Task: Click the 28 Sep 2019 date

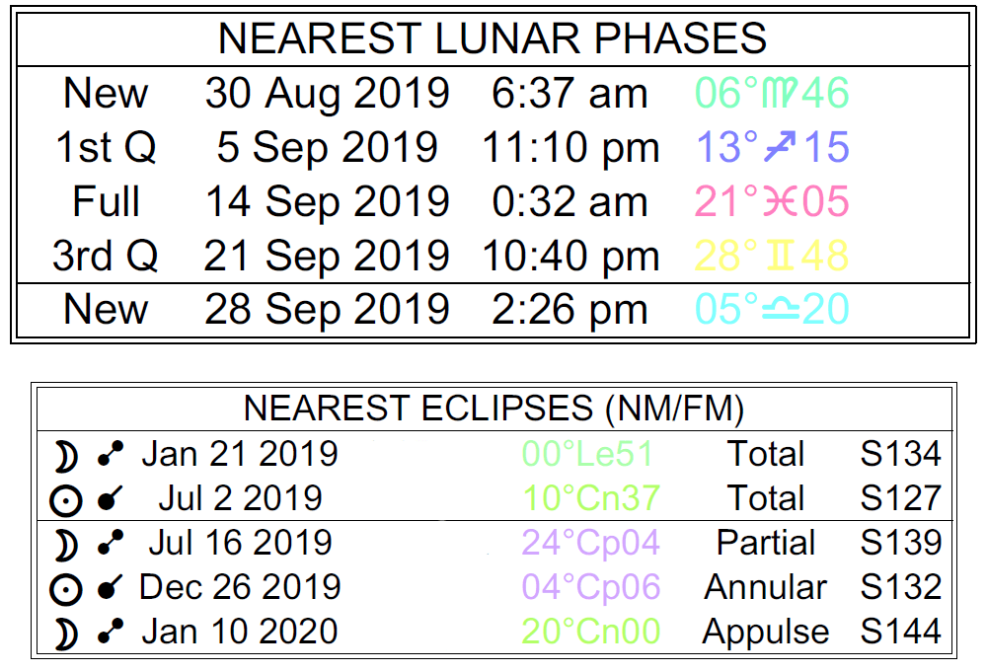Action: [327, 310]
